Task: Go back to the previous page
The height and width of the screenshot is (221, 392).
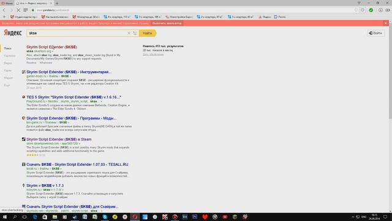Action: coord(4,10)
